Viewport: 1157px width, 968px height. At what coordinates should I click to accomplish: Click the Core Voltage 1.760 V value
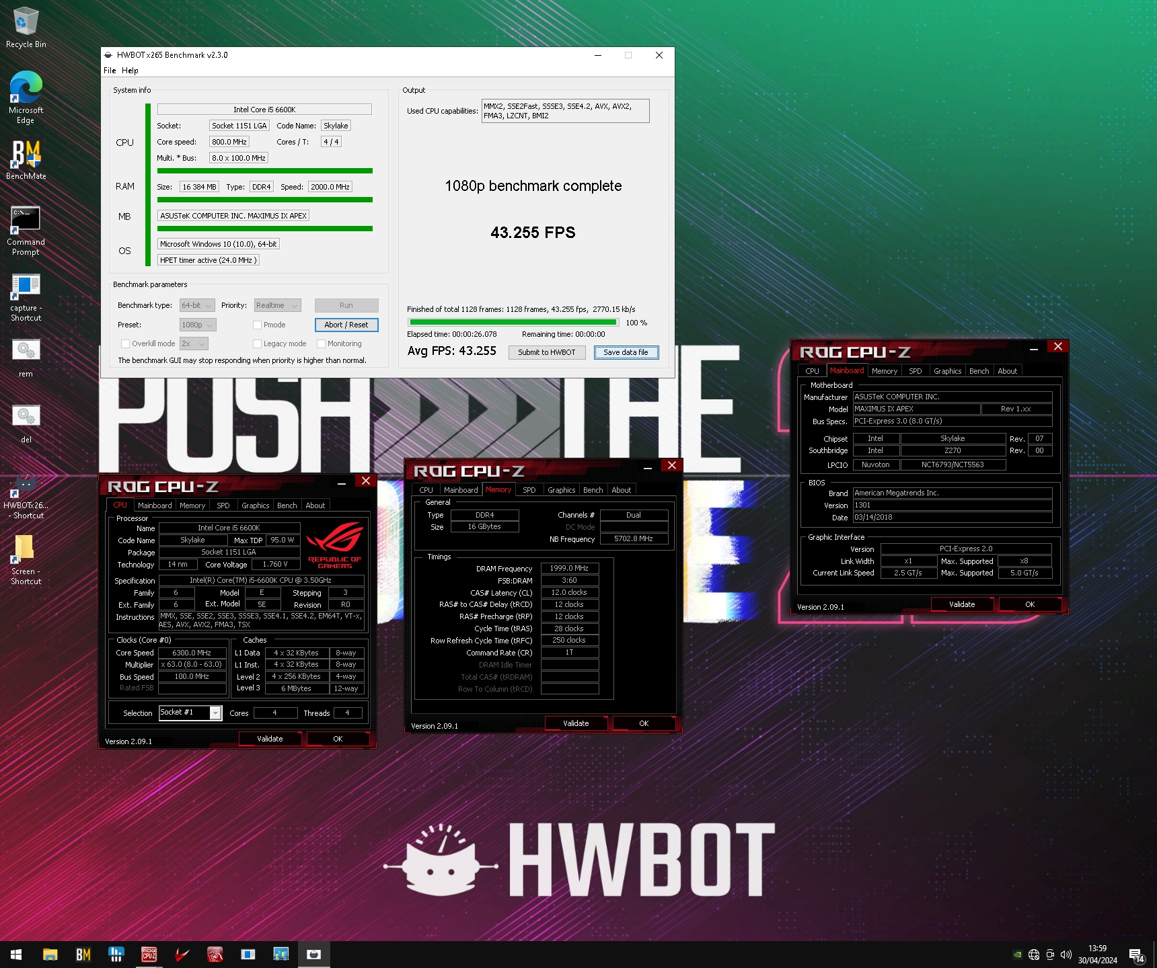click(275, 565)
